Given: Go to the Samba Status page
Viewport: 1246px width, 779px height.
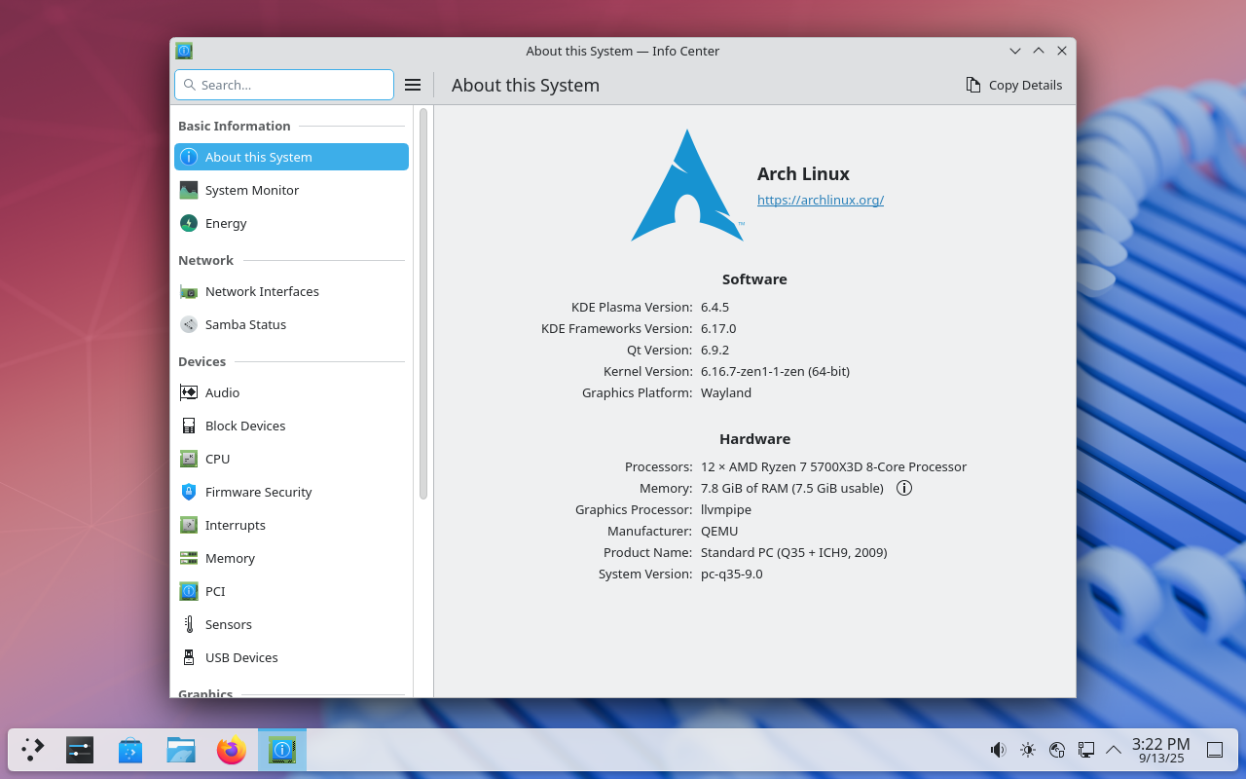Looking at the screenshot, I should (x=245, y=324).
